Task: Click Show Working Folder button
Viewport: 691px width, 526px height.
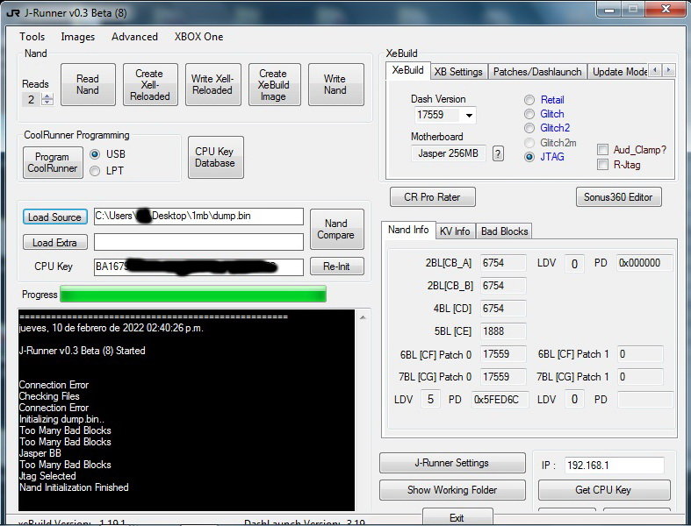Action: pyautogui.click(x=451, y=490)
